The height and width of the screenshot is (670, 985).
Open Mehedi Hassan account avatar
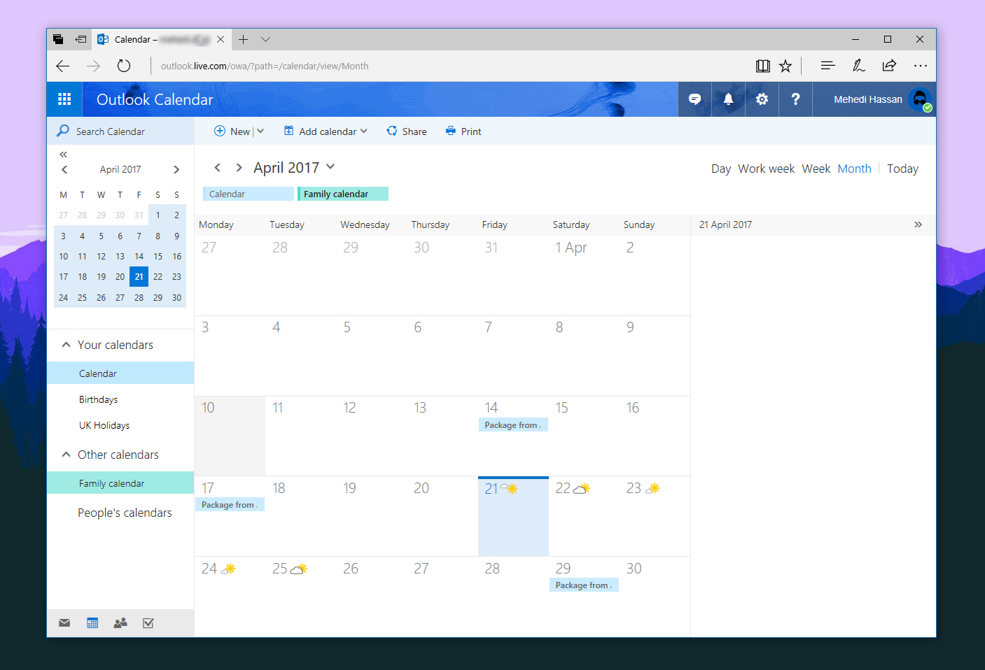coord(920,99)
